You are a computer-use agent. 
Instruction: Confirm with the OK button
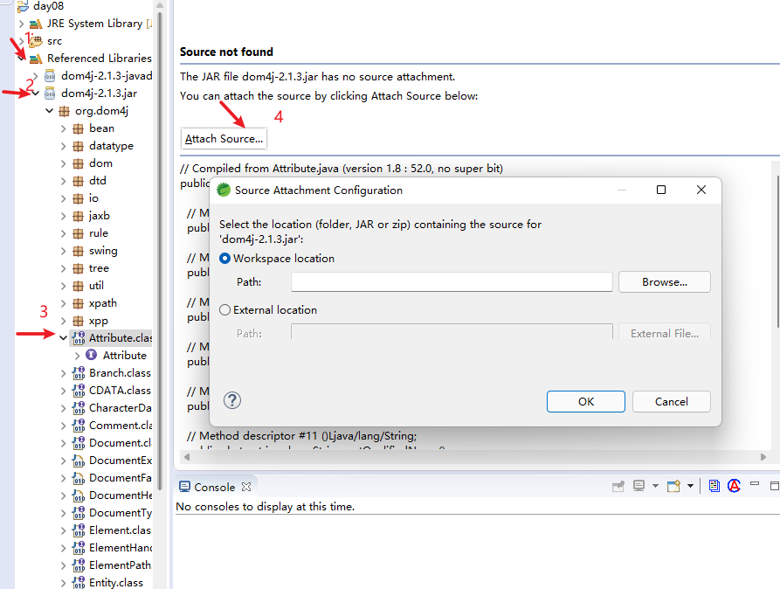click(586, 401)
